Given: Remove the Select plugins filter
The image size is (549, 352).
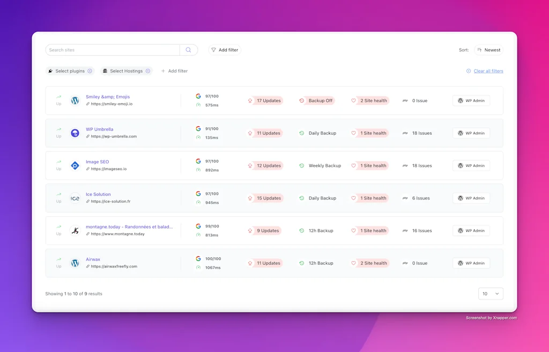Looking at the screenshot, I should pyautogui.click(x=90, y=71).
